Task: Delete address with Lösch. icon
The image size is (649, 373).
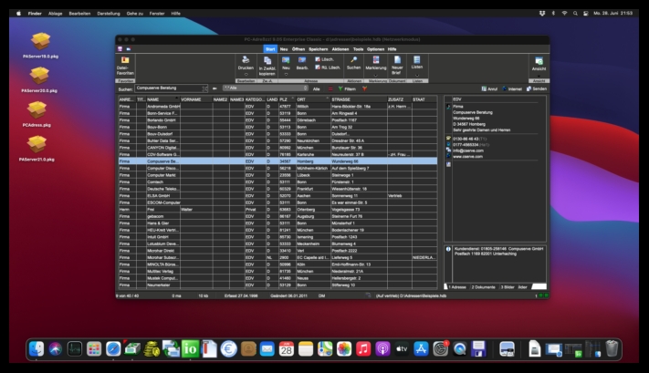Action: (318, 59)
